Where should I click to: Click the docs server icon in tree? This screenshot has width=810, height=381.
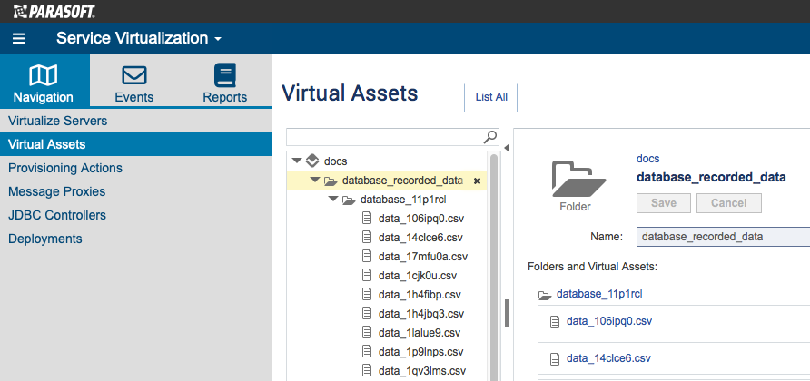point(312,161)
